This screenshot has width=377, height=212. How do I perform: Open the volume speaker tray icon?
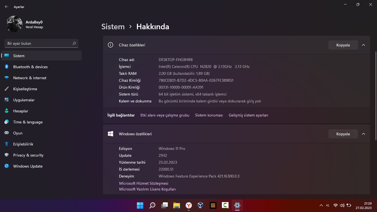click(x=342, y=205)
